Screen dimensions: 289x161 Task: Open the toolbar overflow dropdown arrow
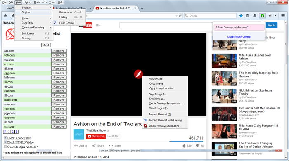click(275, 16)
